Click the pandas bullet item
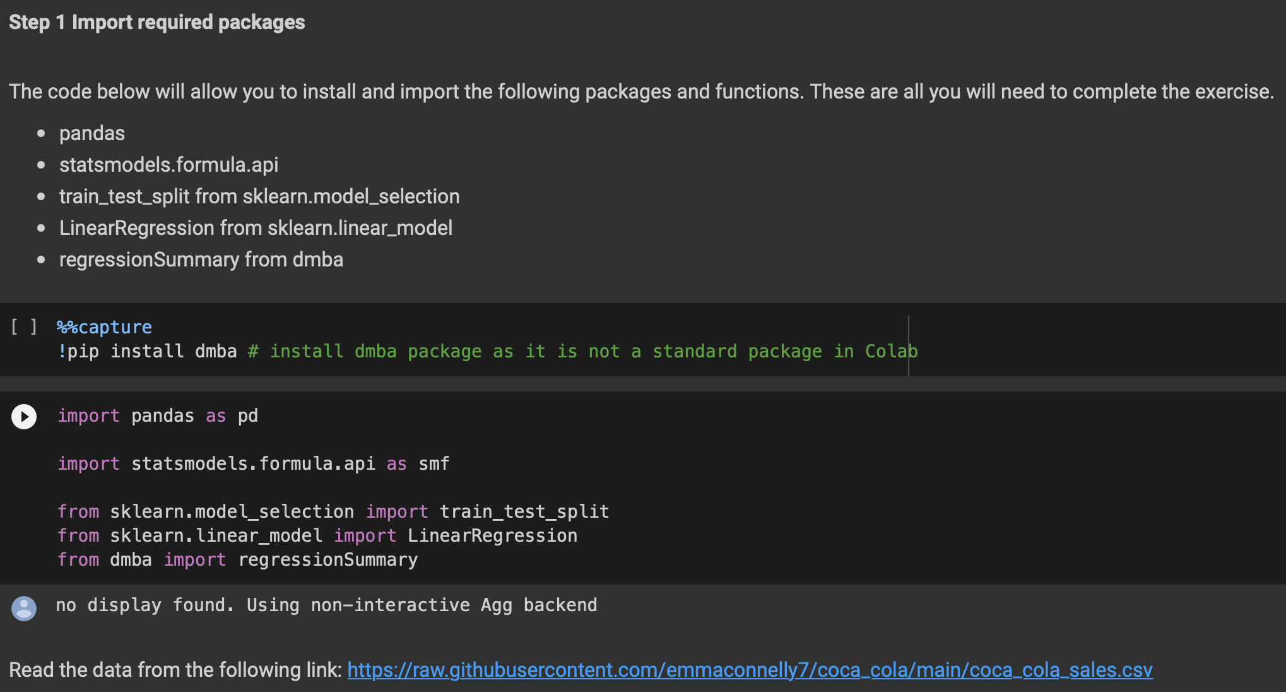Viewport: 1286px width, 692px height. click(92, 133)
